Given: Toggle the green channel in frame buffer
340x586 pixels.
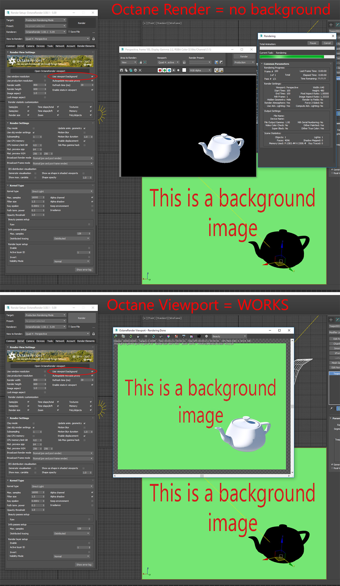Looking at the screenshot, I should click(165, 70).
